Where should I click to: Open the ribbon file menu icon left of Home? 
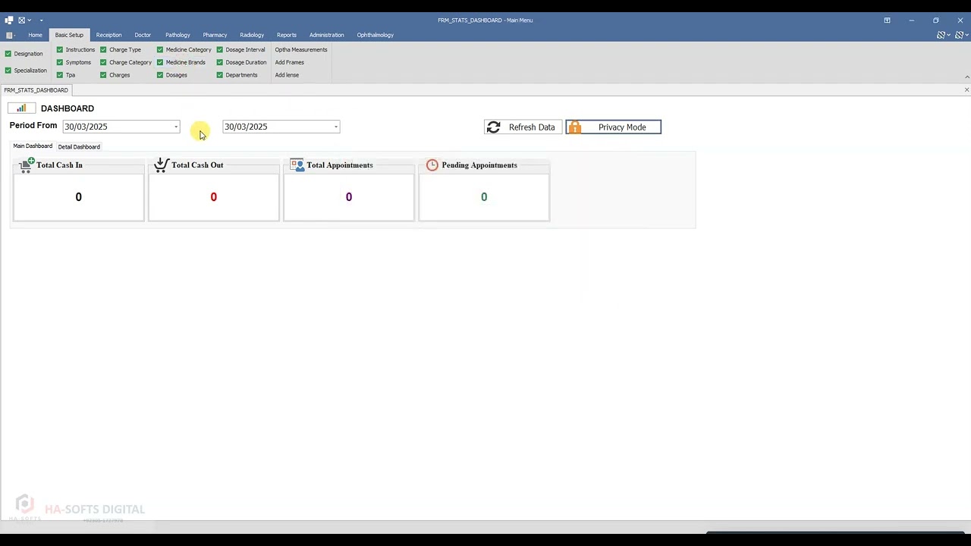click(9, 35)
